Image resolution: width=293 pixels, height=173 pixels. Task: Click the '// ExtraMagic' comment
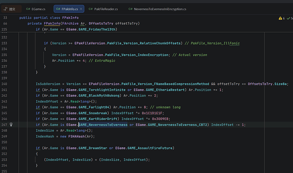click(102, 61)
